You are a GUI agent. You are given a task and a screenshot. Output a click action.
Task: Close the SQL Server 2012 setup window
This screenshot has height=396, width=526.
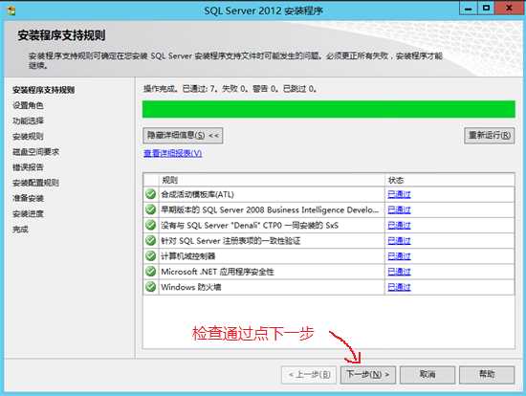click(509, 8)
